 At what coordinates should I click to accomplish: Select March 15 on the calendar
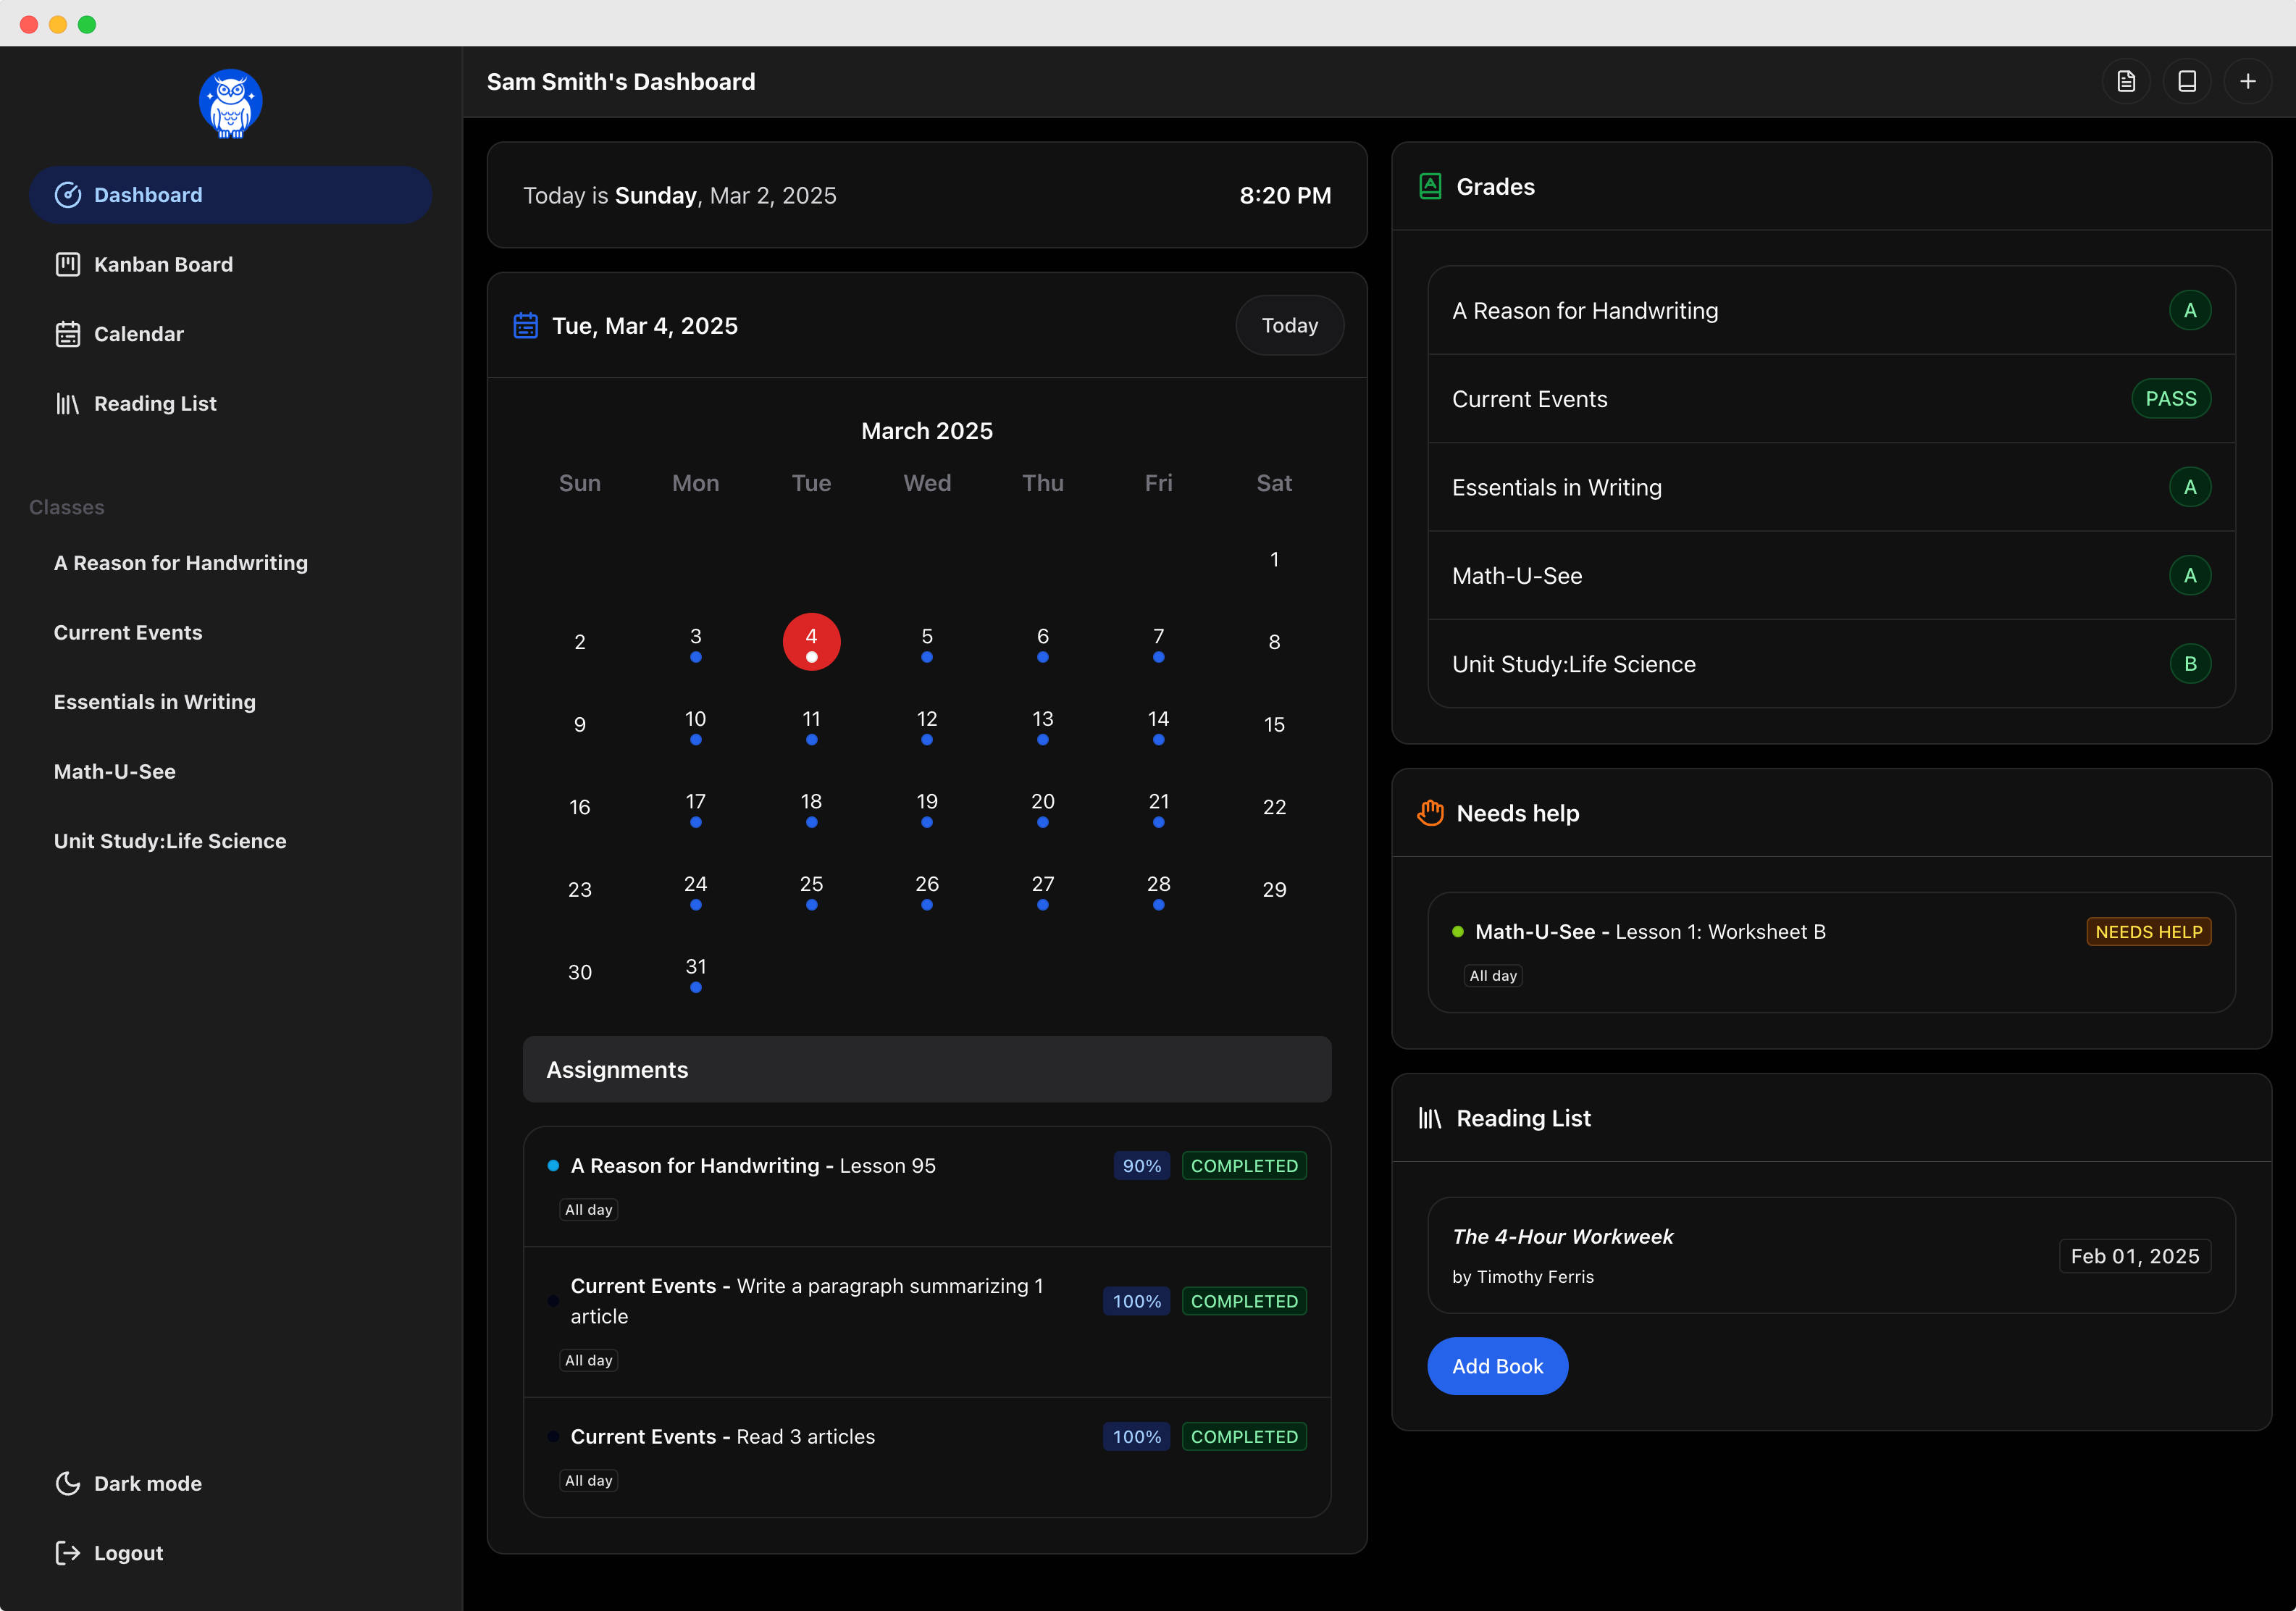[1274, 724]
